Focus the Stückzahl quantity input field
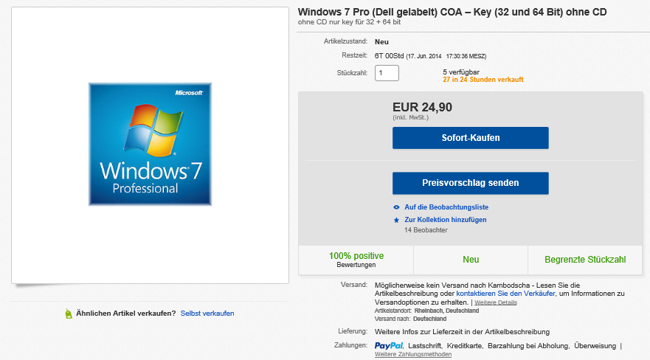Image resolution: width=650 pixels, height=360 pixels. pyautogui.click(x=387, y=73)
